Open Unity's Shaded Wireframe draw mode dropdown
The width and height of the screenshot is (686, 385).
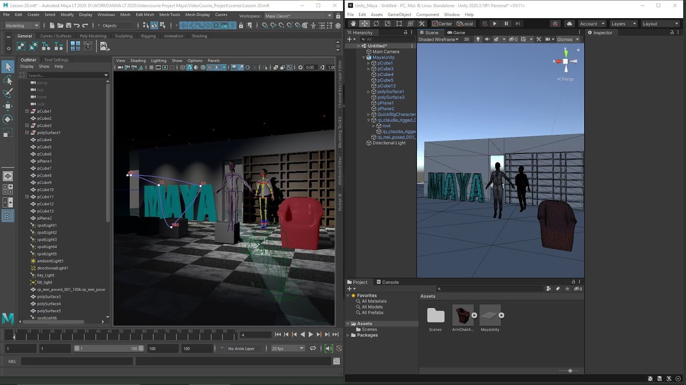439,40
